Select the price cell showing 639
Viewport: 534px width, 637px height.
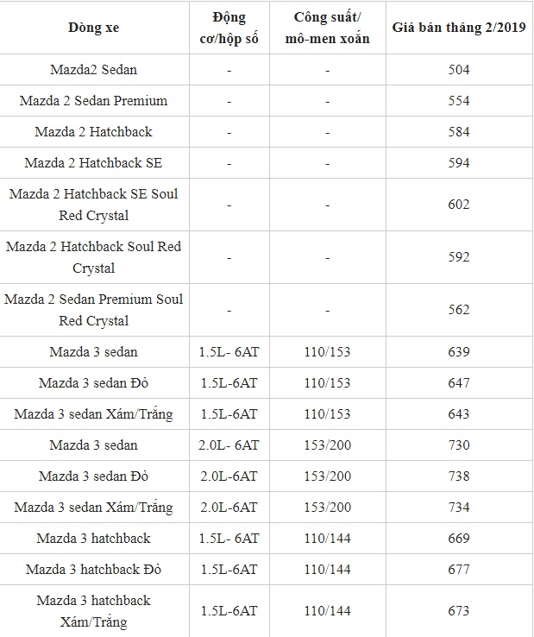tap(459, 352)
